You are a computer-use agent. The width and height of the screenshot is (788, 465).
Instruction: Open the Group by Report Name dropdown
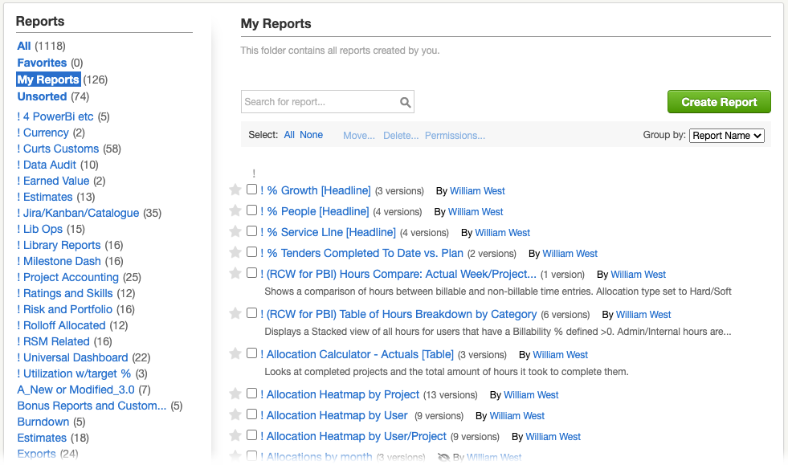[x=727, y=136]
